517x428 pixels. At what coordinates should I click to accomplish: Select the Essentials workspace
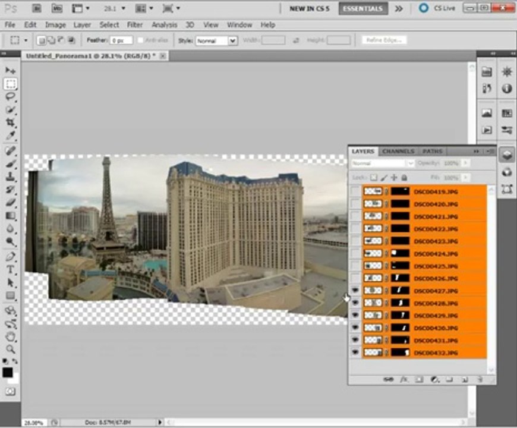pos(363,8)
